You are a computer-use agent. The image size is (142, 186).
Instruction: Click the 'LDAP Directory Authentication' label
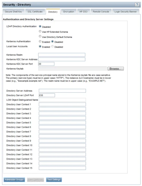pos(22,26)
